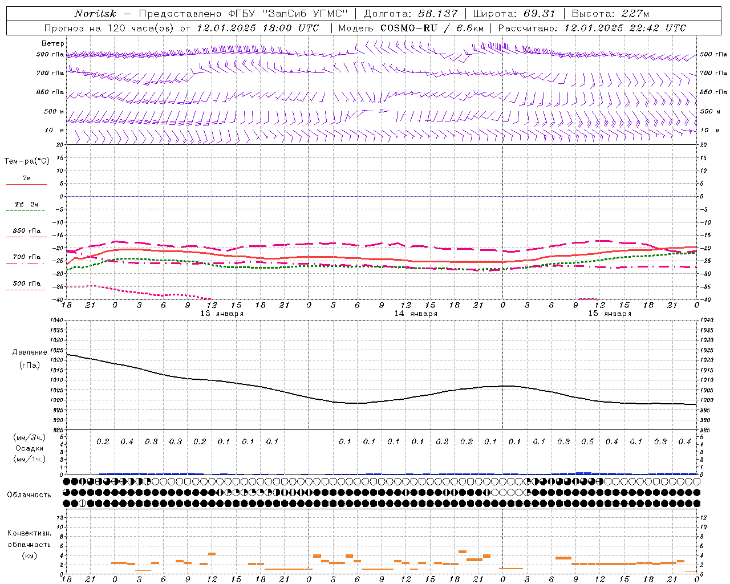Click the elevation text 'Высота: 227м'

click(610, 14)
